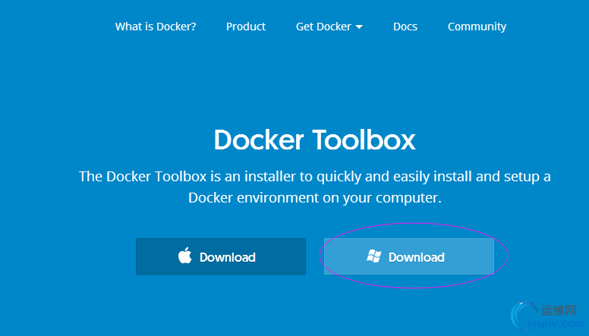Open the Community link
The image size is (589, 336).
click(477, 27)
